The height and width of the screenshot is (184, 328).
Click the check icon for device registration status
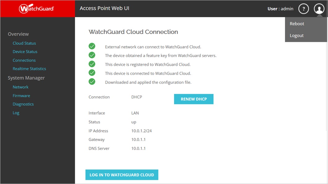[92, 64]
